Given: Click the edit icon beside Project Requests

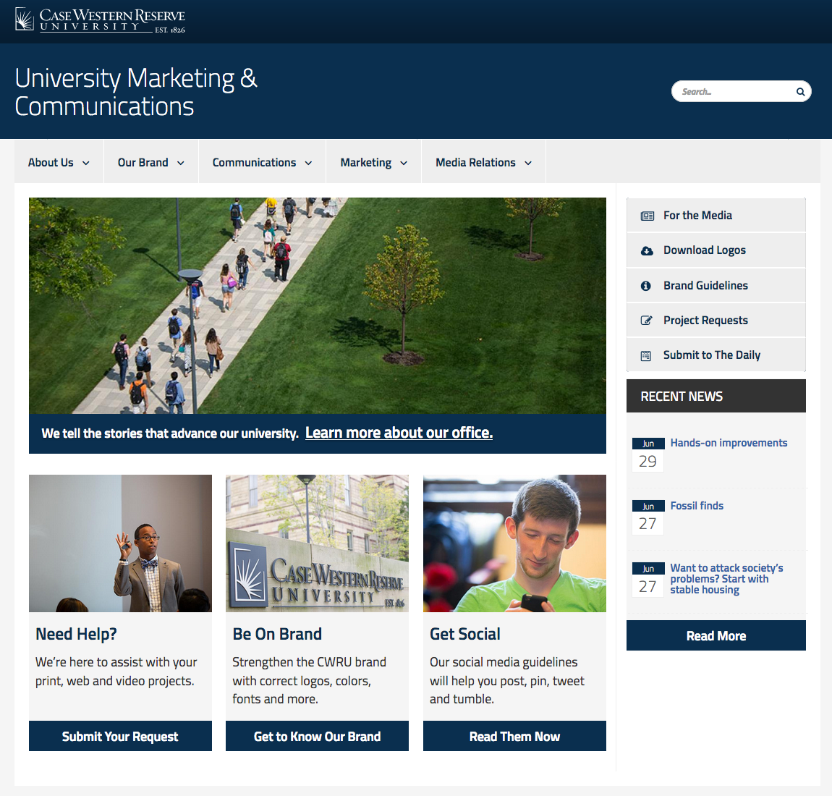Looking at the screenshot, I should point(646,321).
